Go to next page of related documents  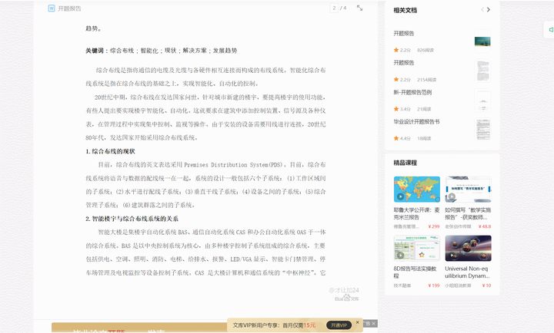489,9
